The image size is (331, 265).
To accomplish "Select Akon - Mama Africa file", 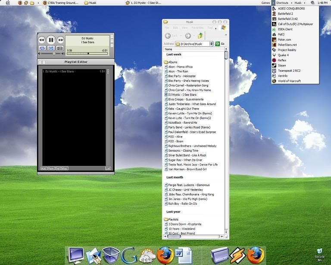I will (x=178, y=67).
